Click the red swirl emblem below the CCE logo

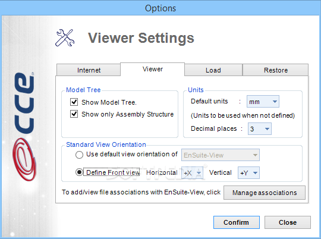click(x=24, y=159)
